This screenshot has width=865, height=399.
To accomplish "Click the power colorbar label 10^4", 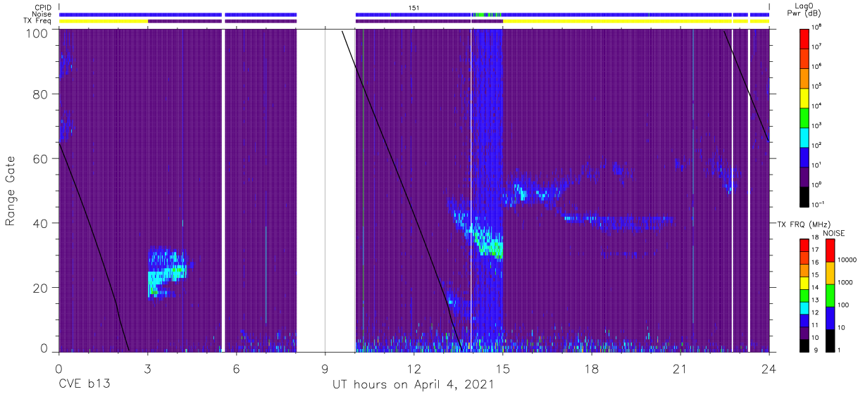I will pyautogui.click(x=818, y=106).
